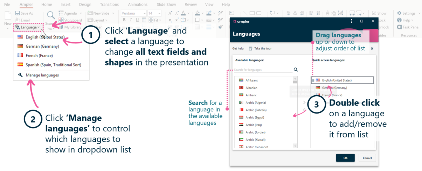Dismiss the Get help bar
The height and width of the screenshot is (171, 422).
click(372, 48)
